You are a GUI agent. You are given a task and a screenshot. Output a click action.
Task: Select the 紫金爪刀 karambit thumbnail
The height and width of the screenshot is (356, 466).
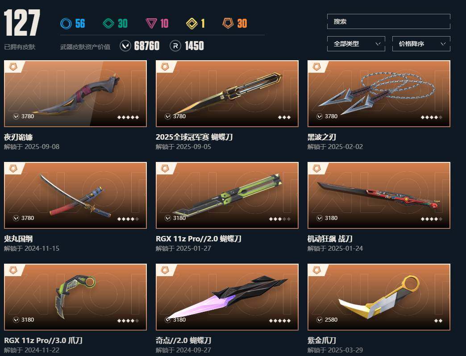tap(379, 297)
